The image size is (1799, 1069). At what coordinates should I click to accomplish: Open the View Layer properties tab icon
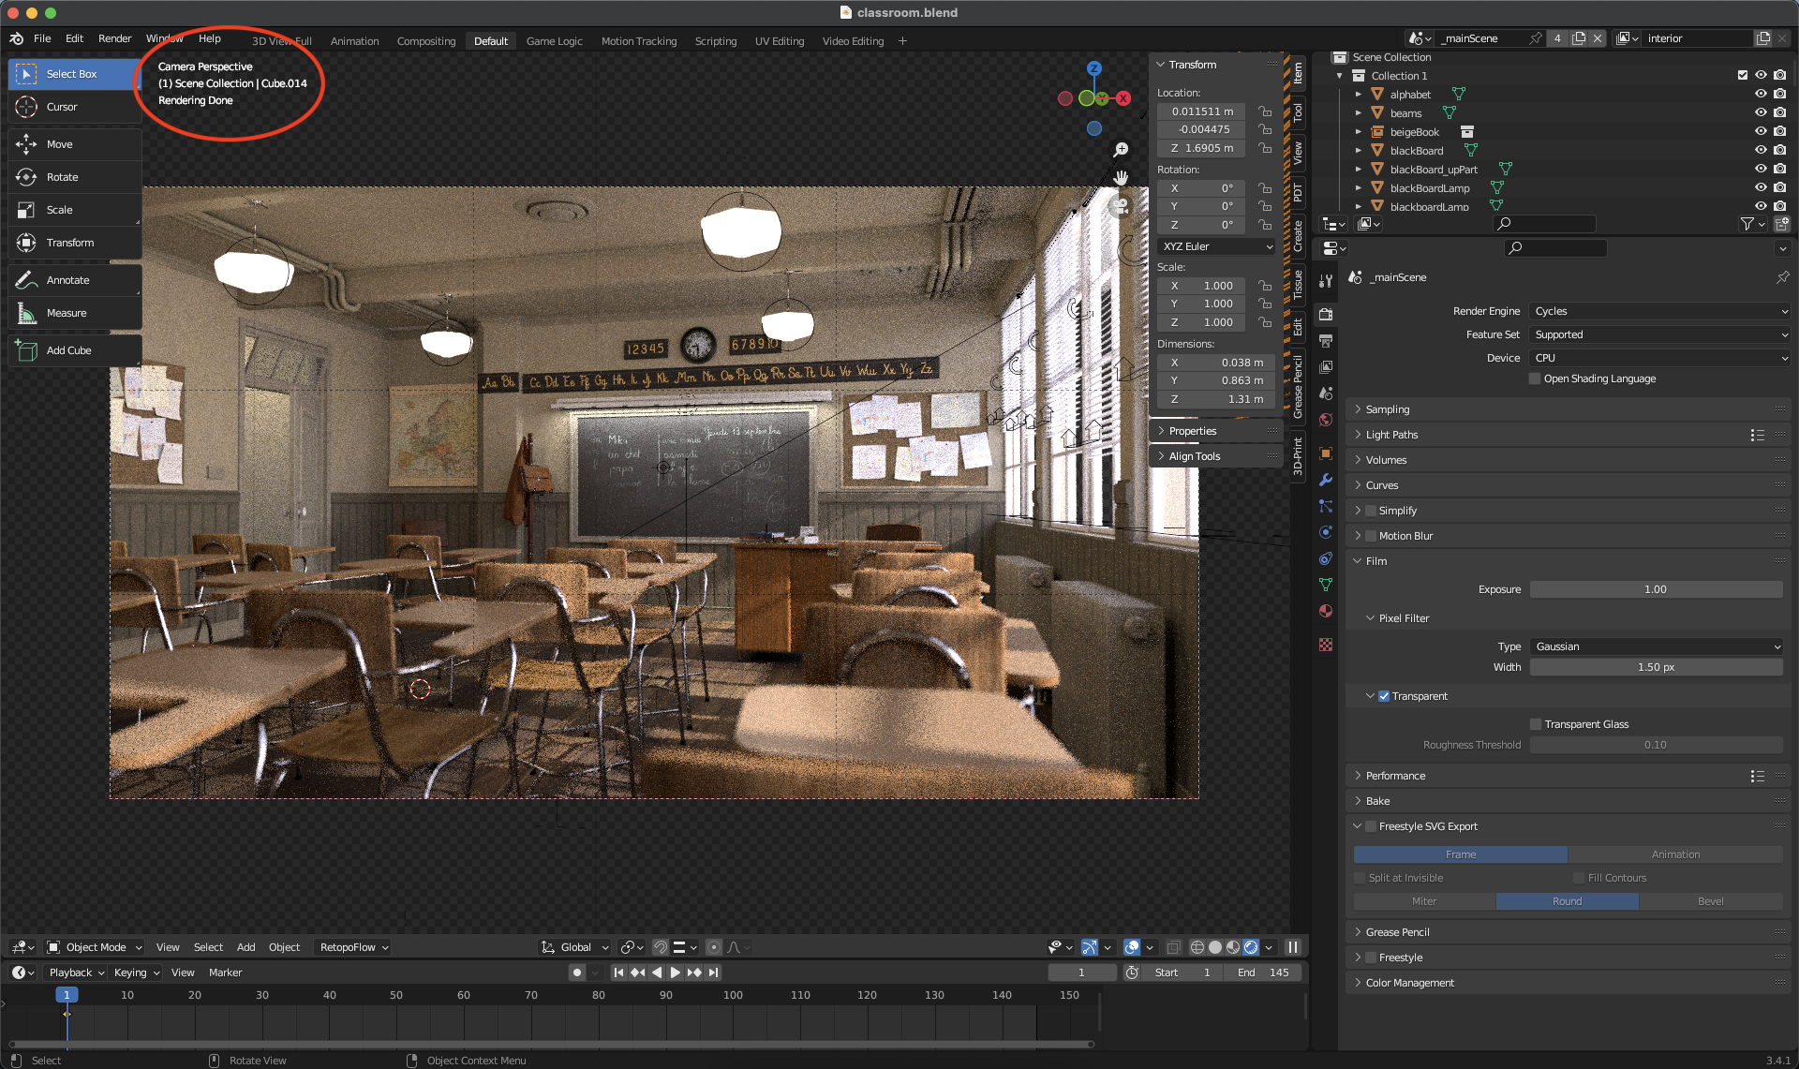pos(1326,366)
